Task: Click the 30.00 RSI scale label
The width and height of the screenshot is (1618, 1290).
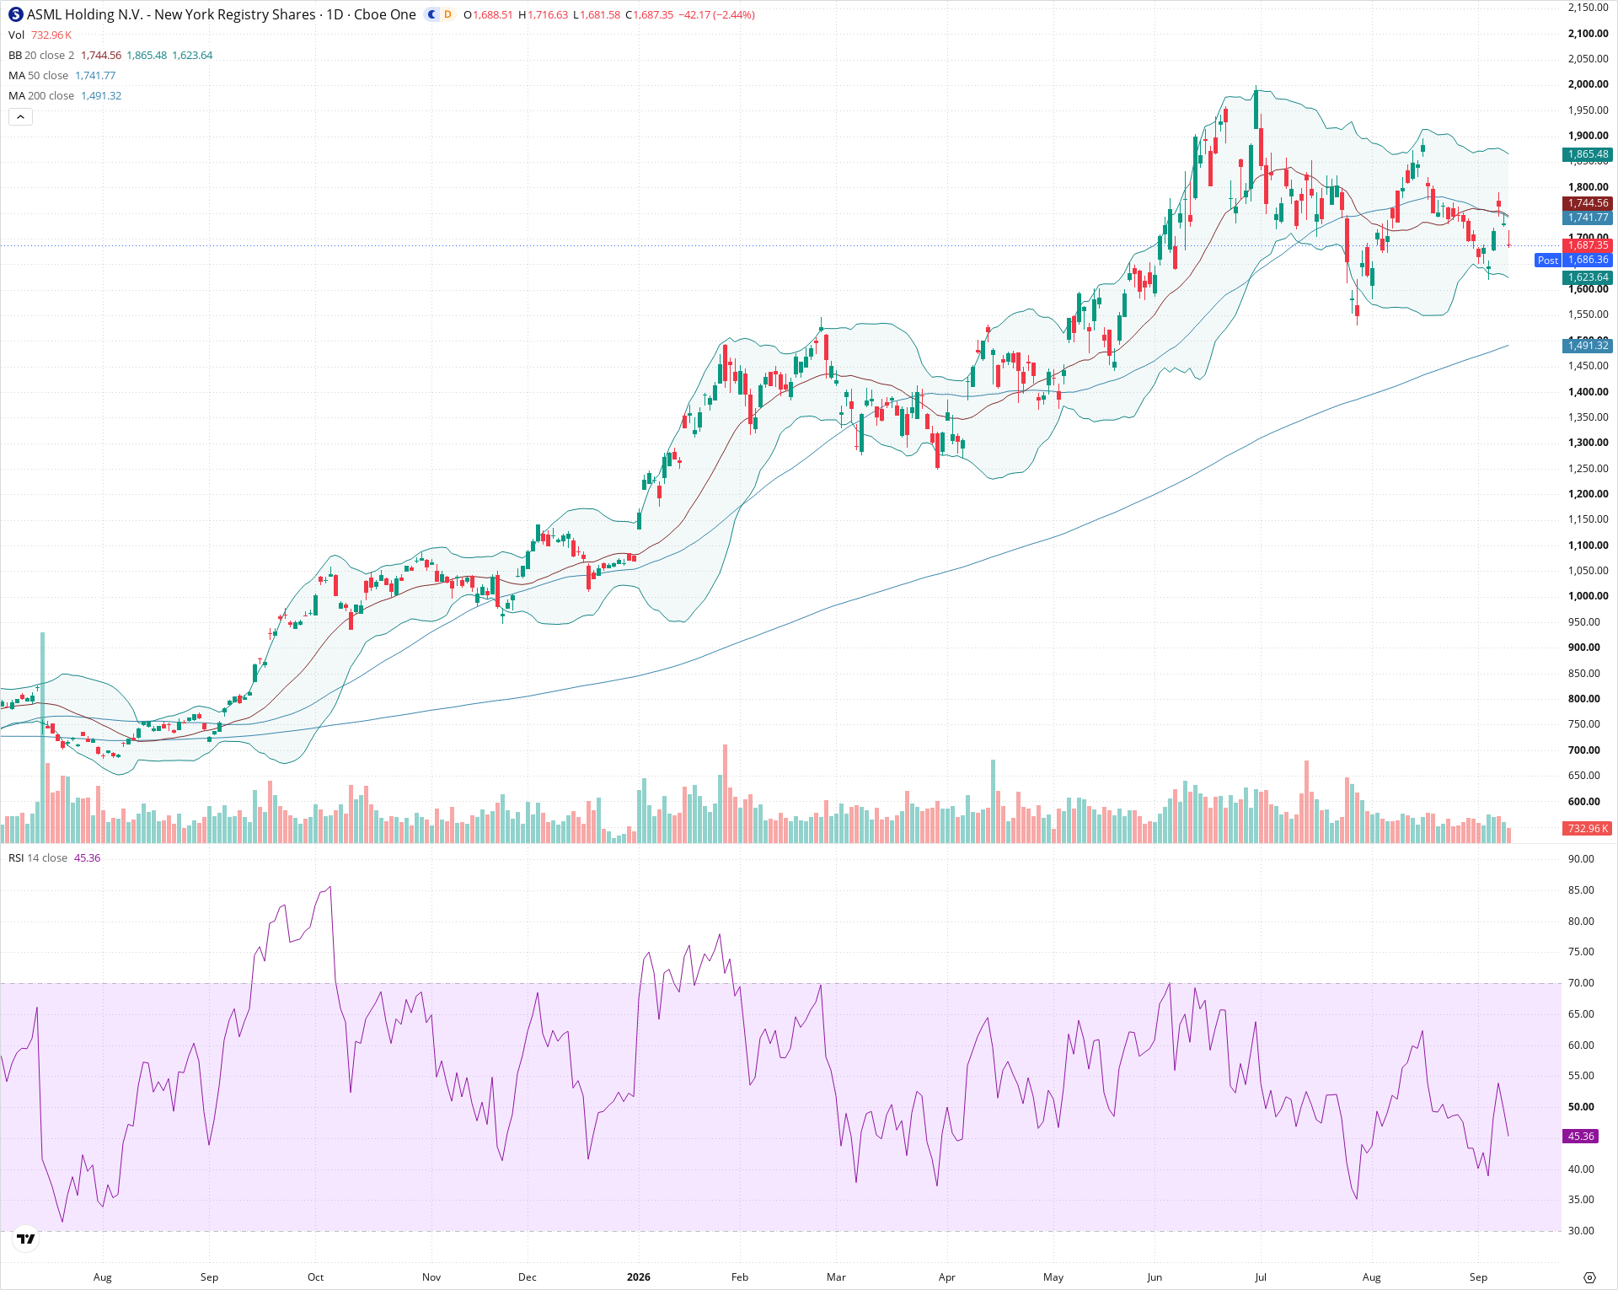Action: point(1581,1231)
